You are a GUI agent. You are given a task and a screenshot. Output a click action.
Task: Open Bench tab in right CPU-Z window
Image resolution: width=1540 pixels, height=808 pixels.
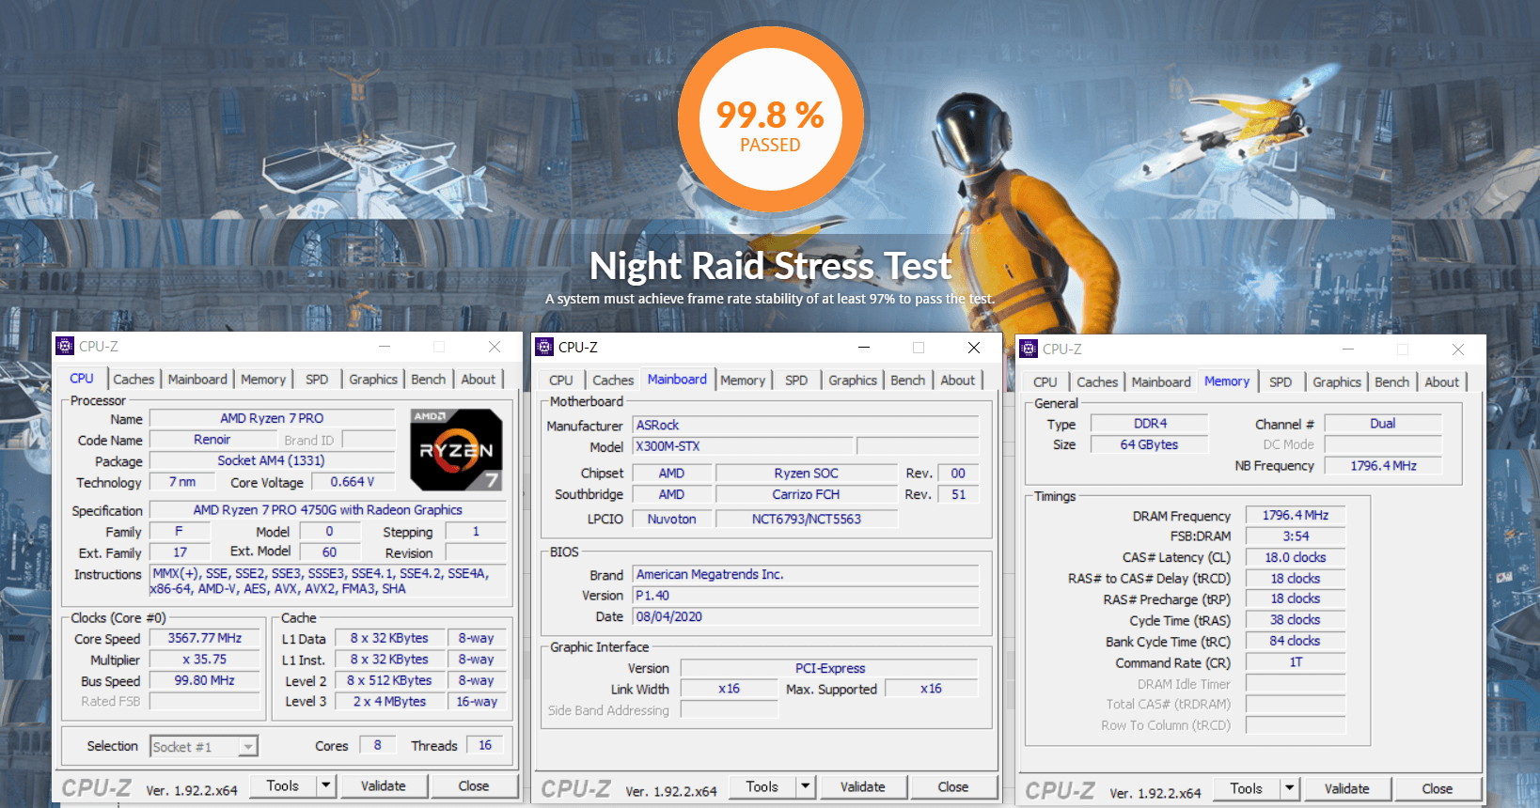click(x=1392, y=381)
